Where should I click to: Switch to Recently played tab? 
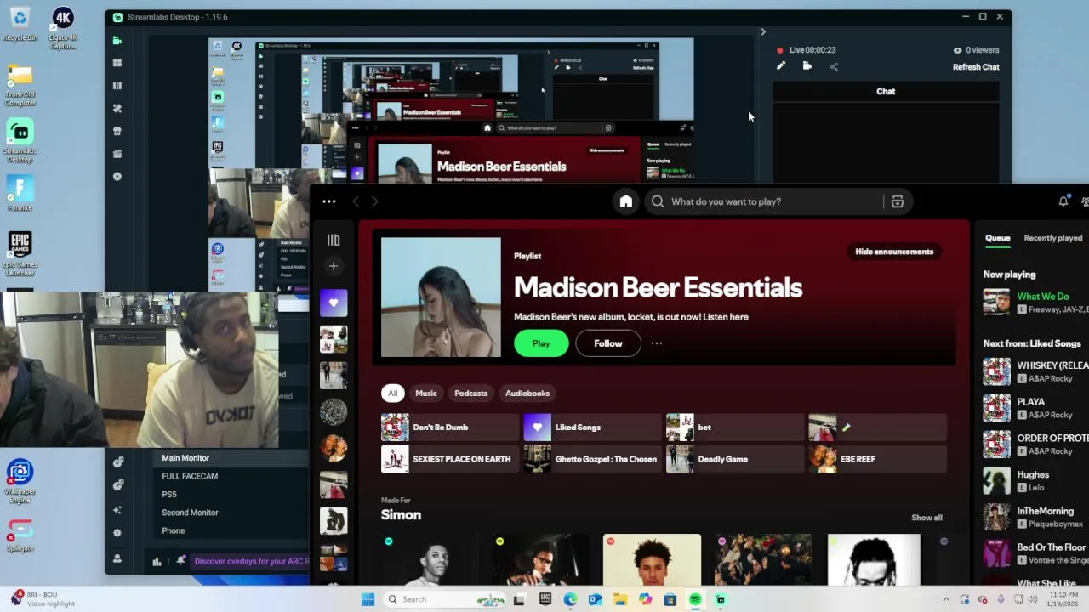click(1053, 238)
